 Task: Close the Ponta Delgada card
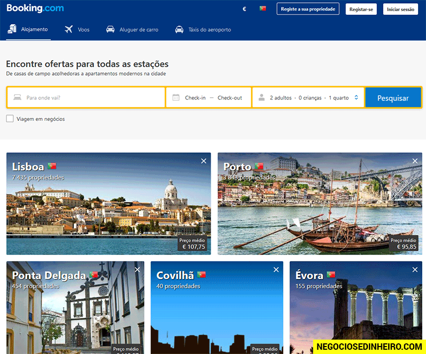[x=137, y=270]
